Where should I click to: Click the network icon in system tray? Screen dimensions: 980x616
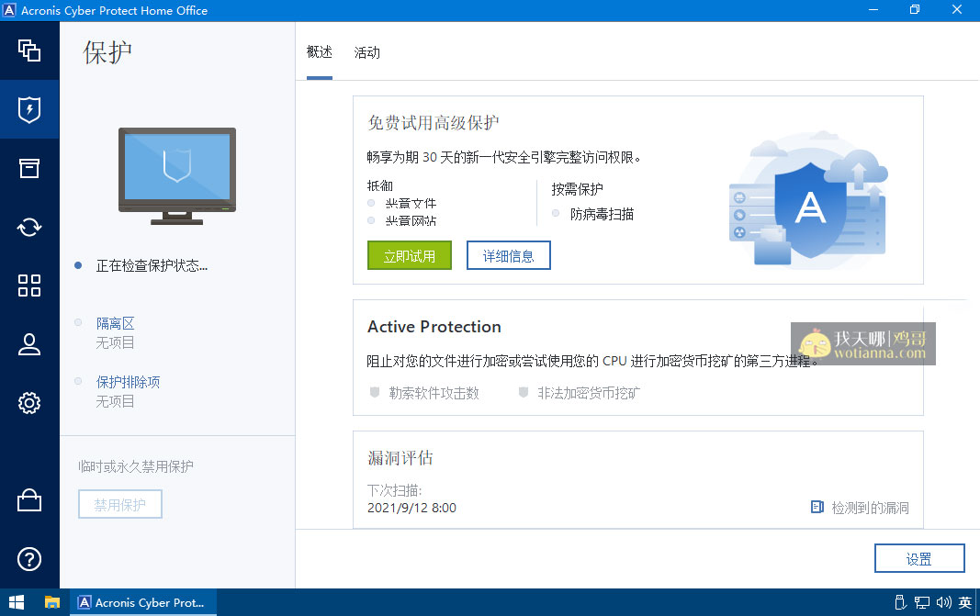pyautogui.click(x=922, y=602)
